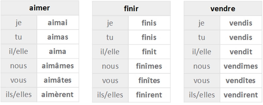Click the "finit" cell

[x=149, y=52]
